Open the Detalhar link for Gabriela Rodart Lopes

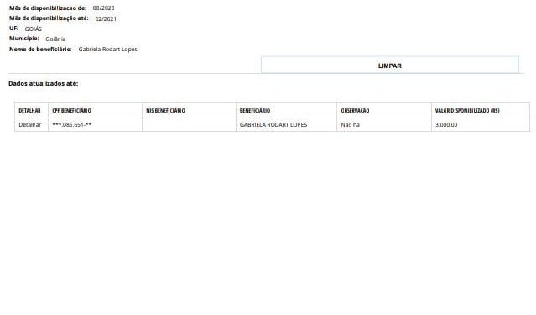[29, 125]
